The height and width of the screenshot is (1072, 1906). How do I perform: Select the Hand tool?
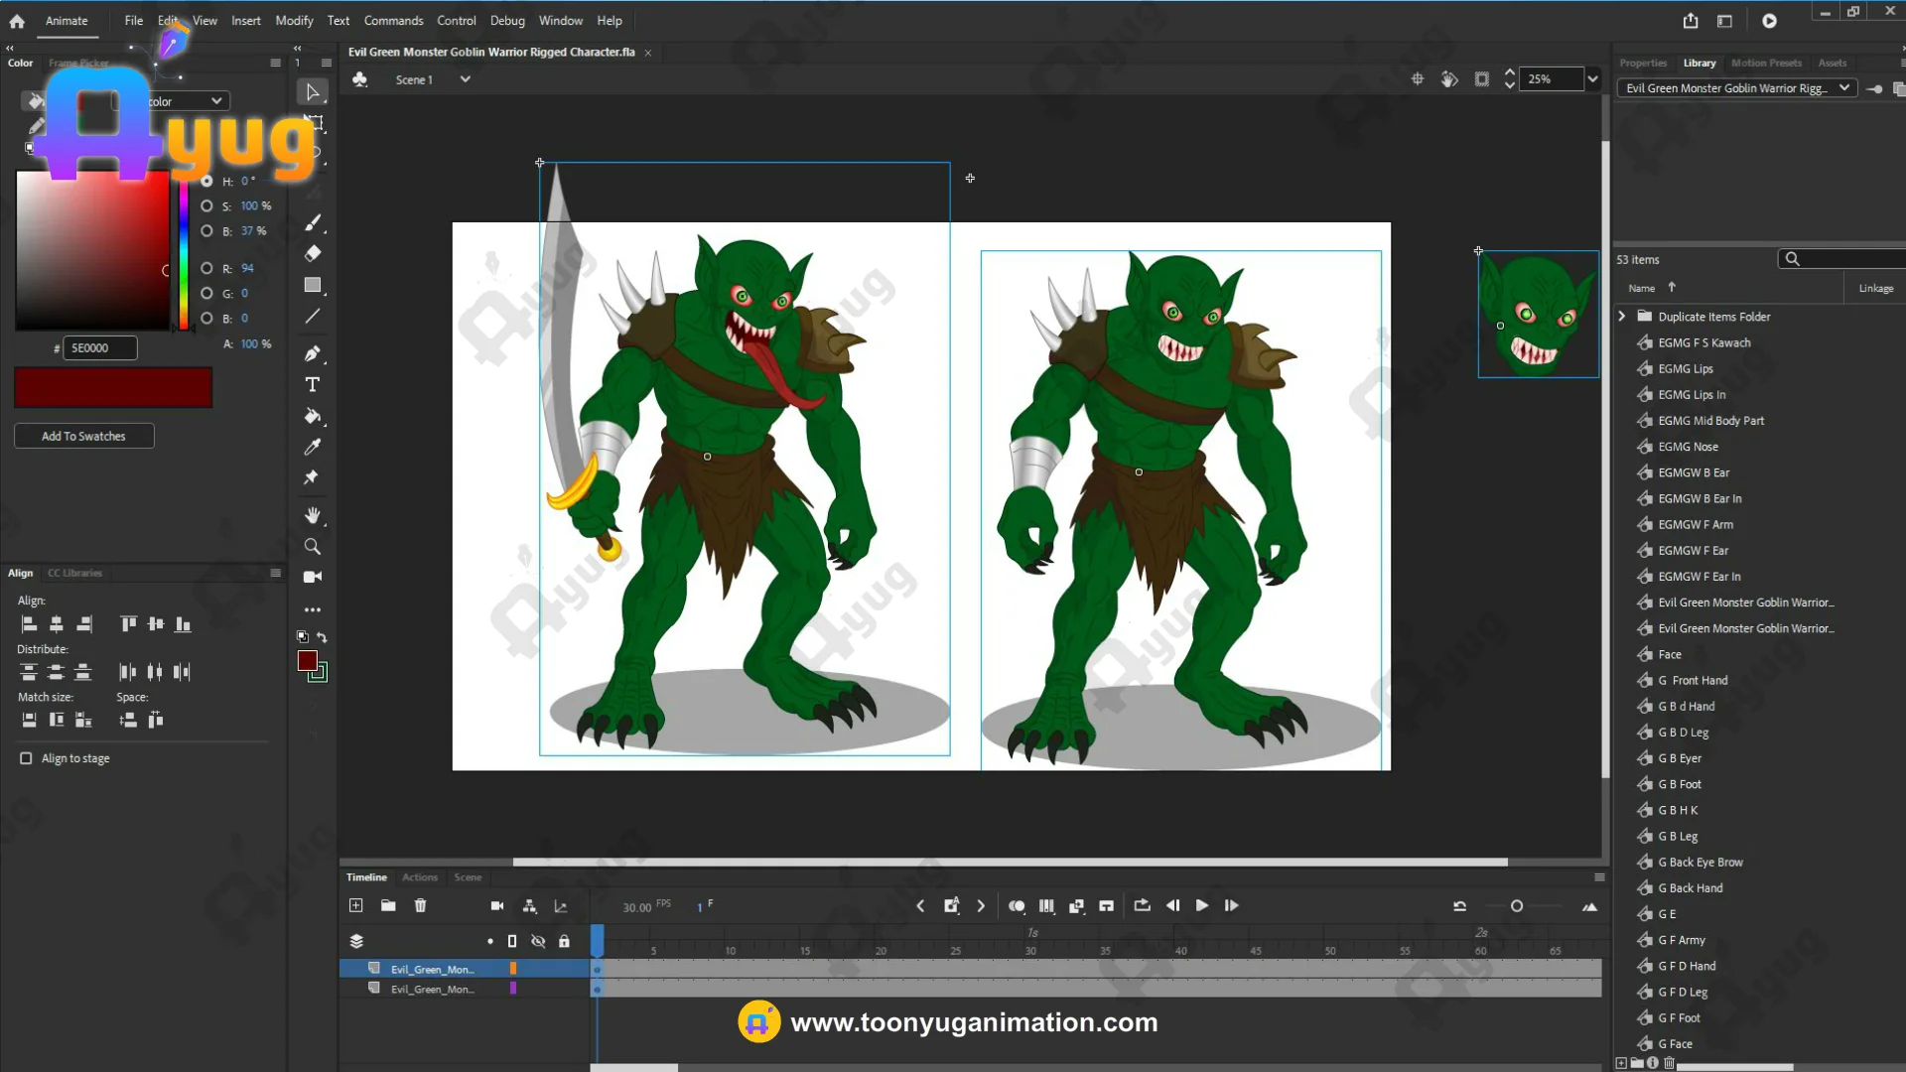click(313, 515)
